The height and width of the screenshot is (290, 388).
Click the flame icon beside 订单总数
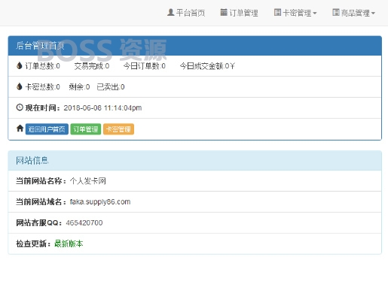pos(20,65)
